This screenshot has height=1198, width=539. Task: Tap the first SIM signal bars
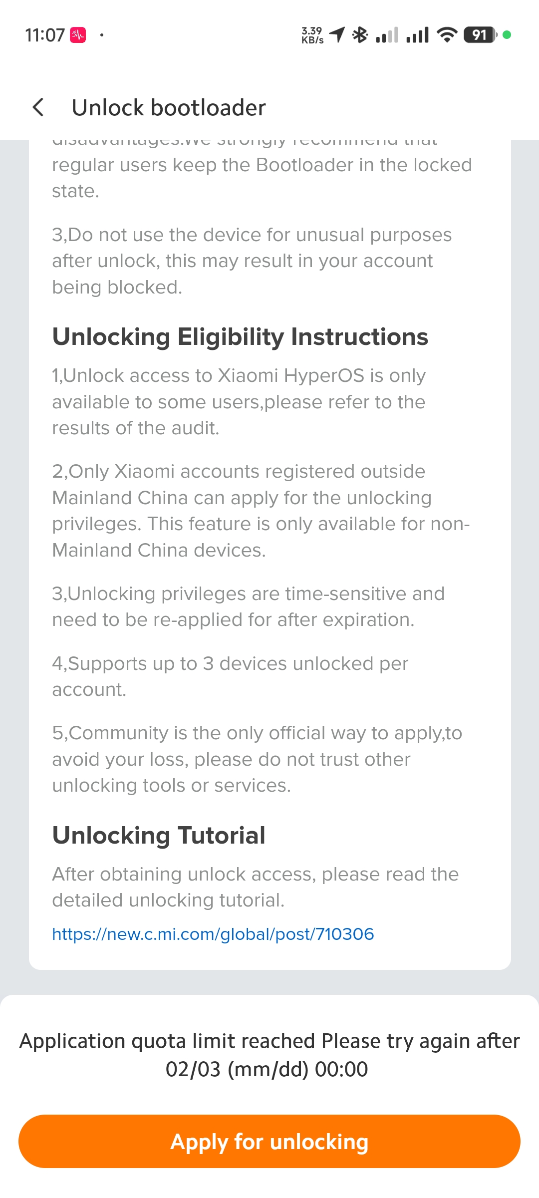tap(387, 35)
